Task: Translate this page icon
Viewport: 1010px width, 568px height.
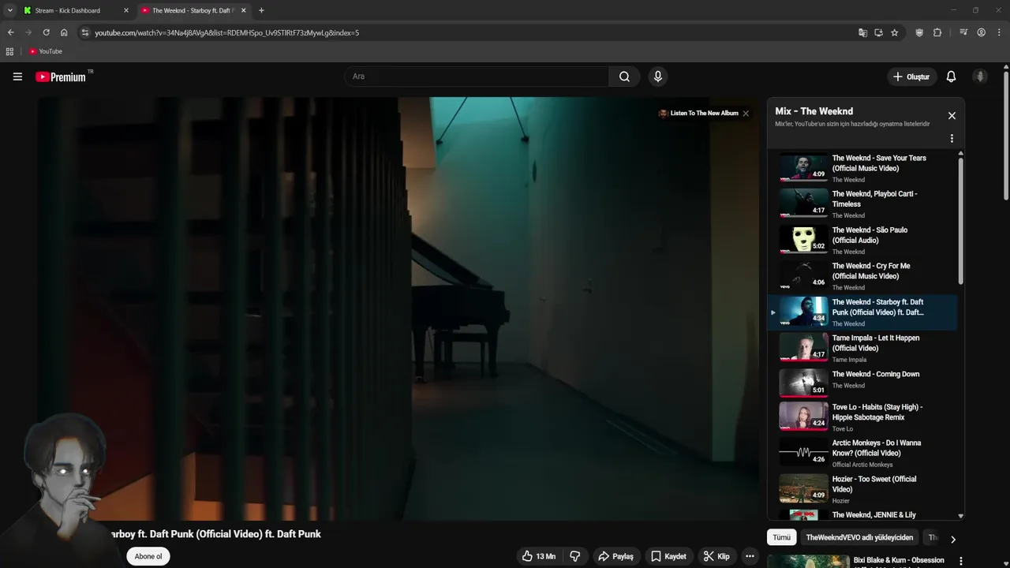Action: pyautogui.click(x=862, y=32)
